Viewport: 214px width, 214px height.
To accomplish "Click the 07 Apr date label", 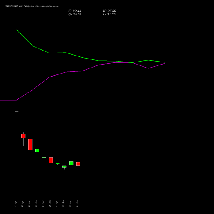I will click(x=15, y=204).
